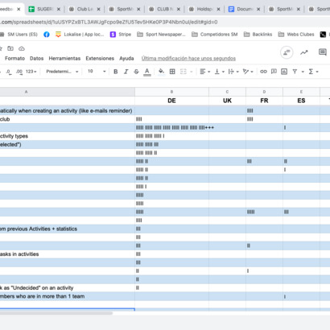Open the Datos menu
The image size is (330, 330).
[x=36, y=59]
